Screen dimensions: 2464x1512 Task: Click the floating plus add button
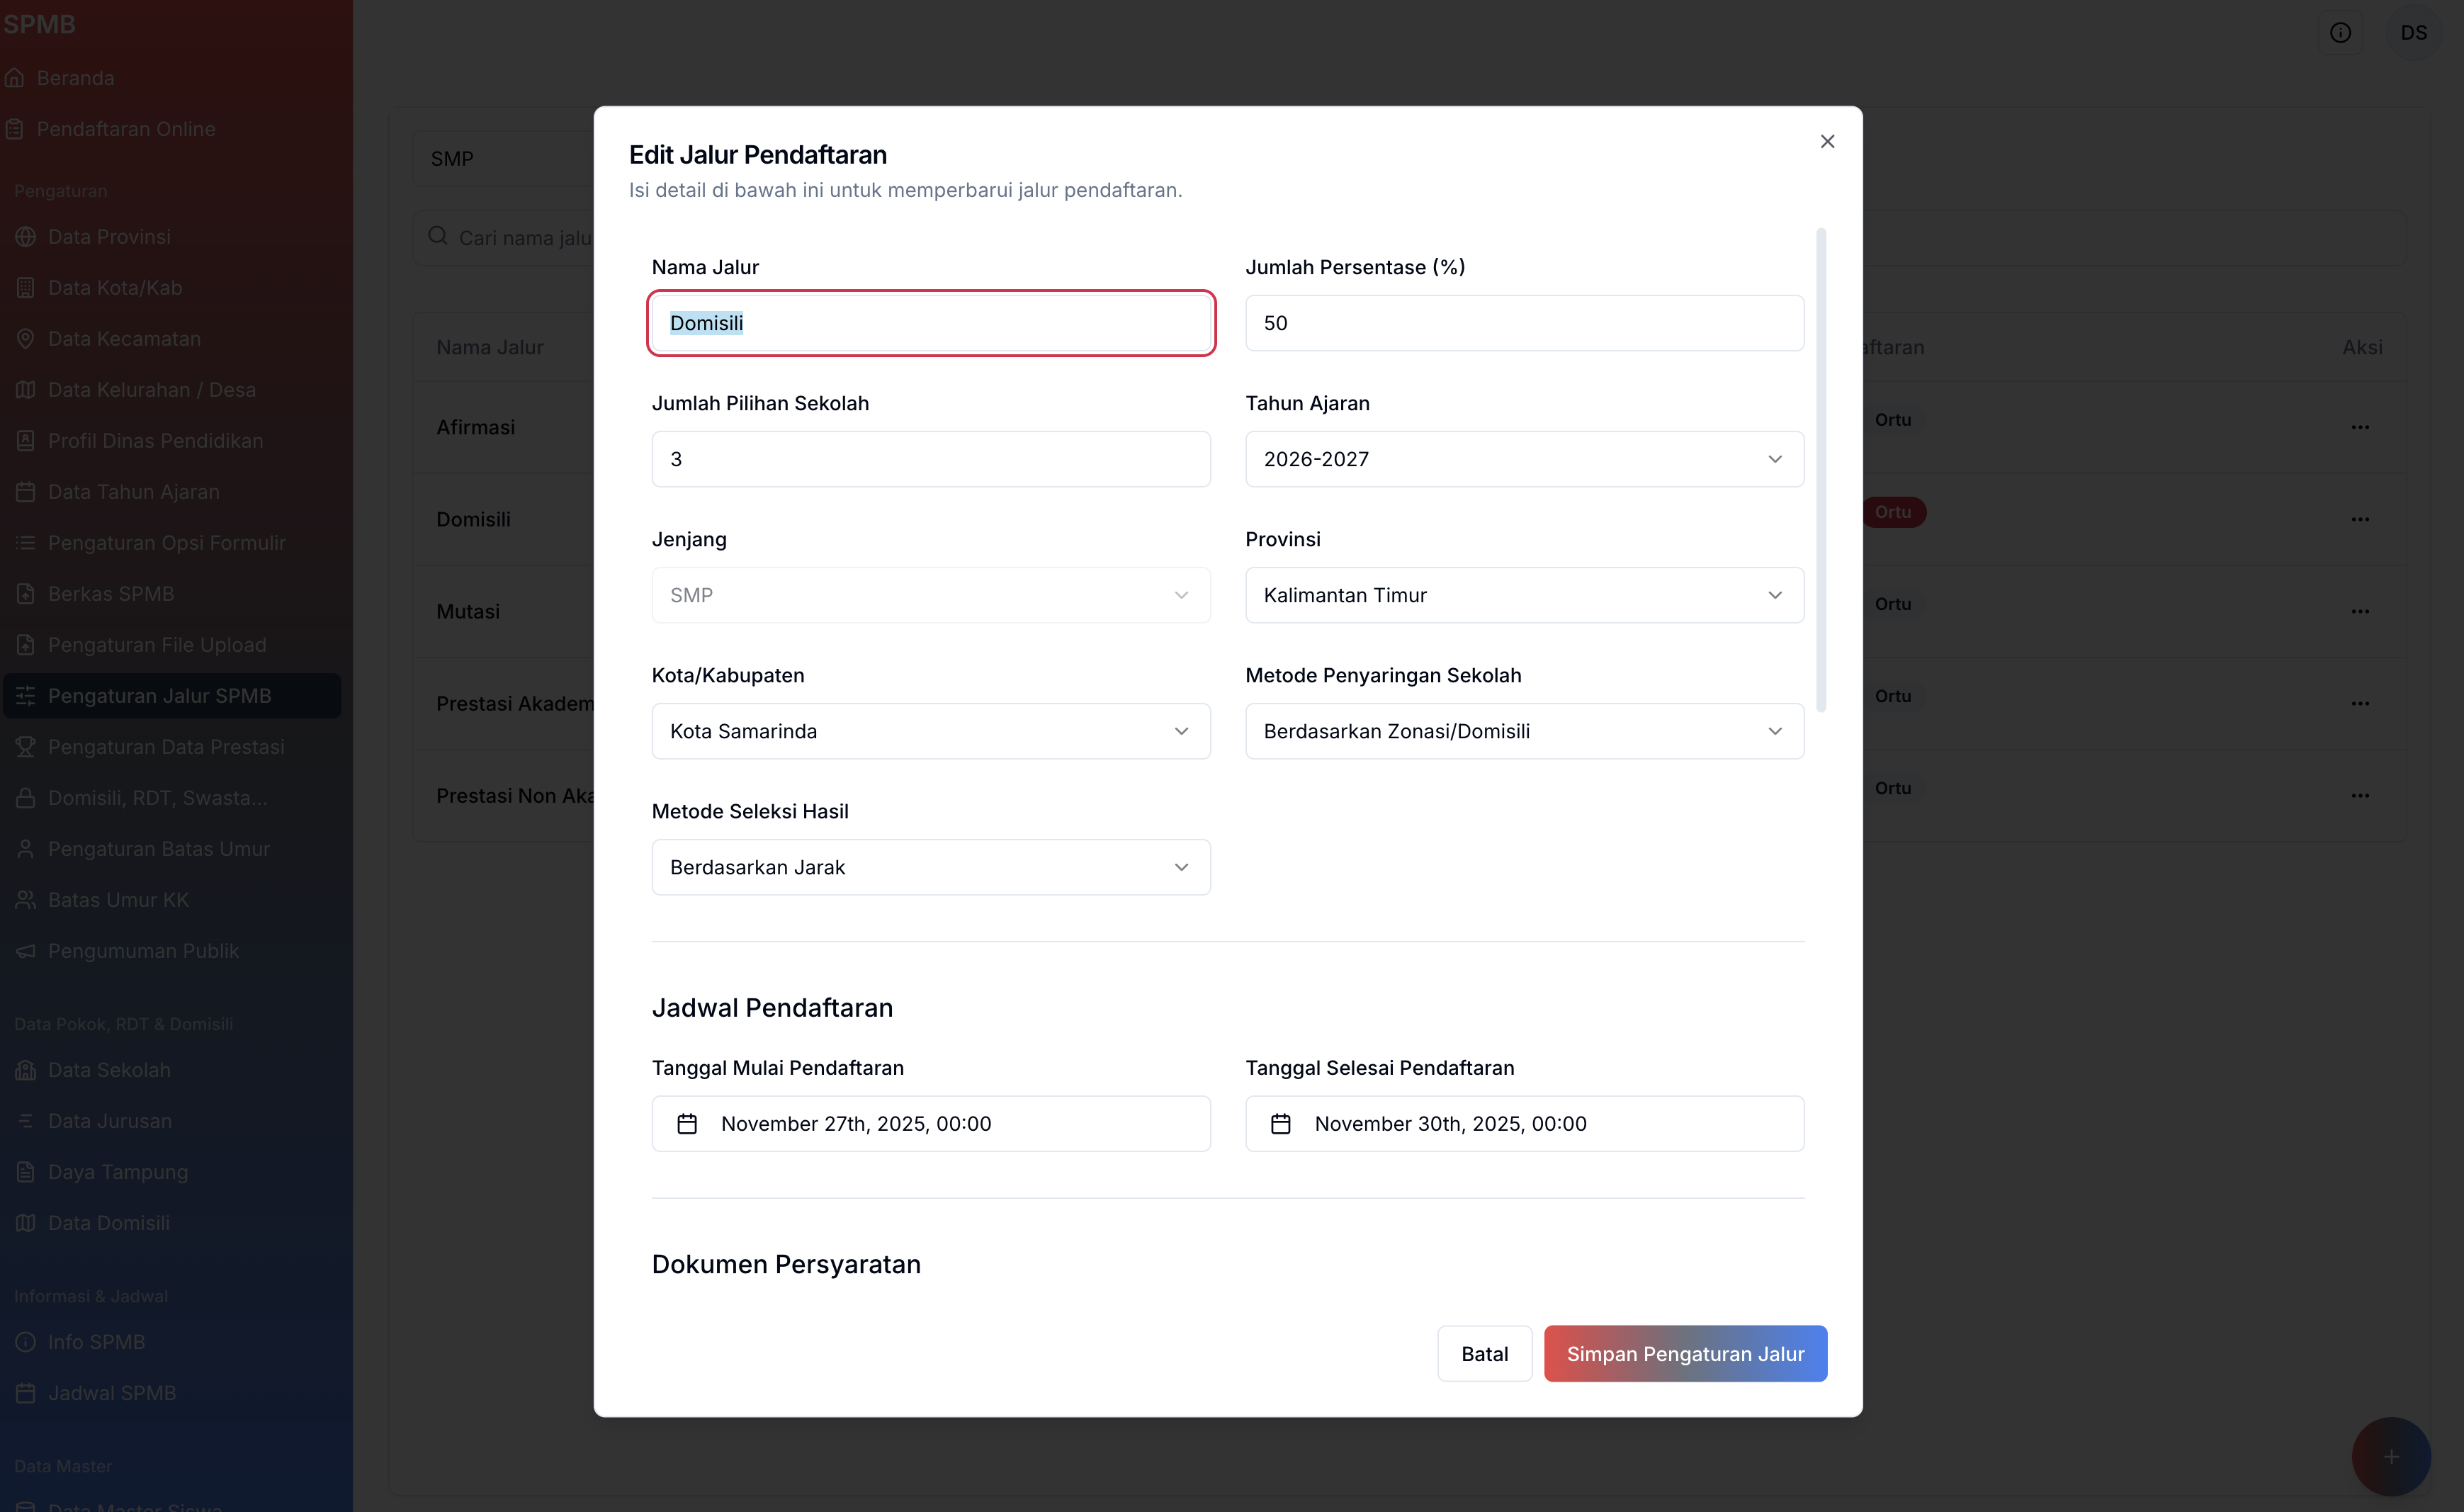2390,1456
